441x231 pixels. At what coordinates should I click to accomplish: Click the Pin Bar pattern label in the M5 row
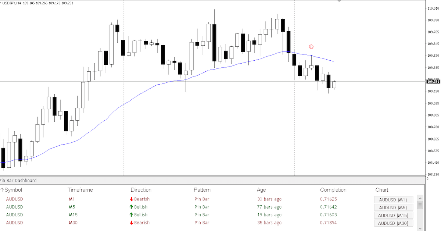coord(201,207)
